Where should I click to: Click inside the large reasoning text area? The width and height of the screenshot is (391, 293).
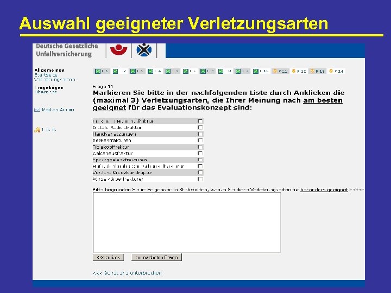(x=187, y=222)
